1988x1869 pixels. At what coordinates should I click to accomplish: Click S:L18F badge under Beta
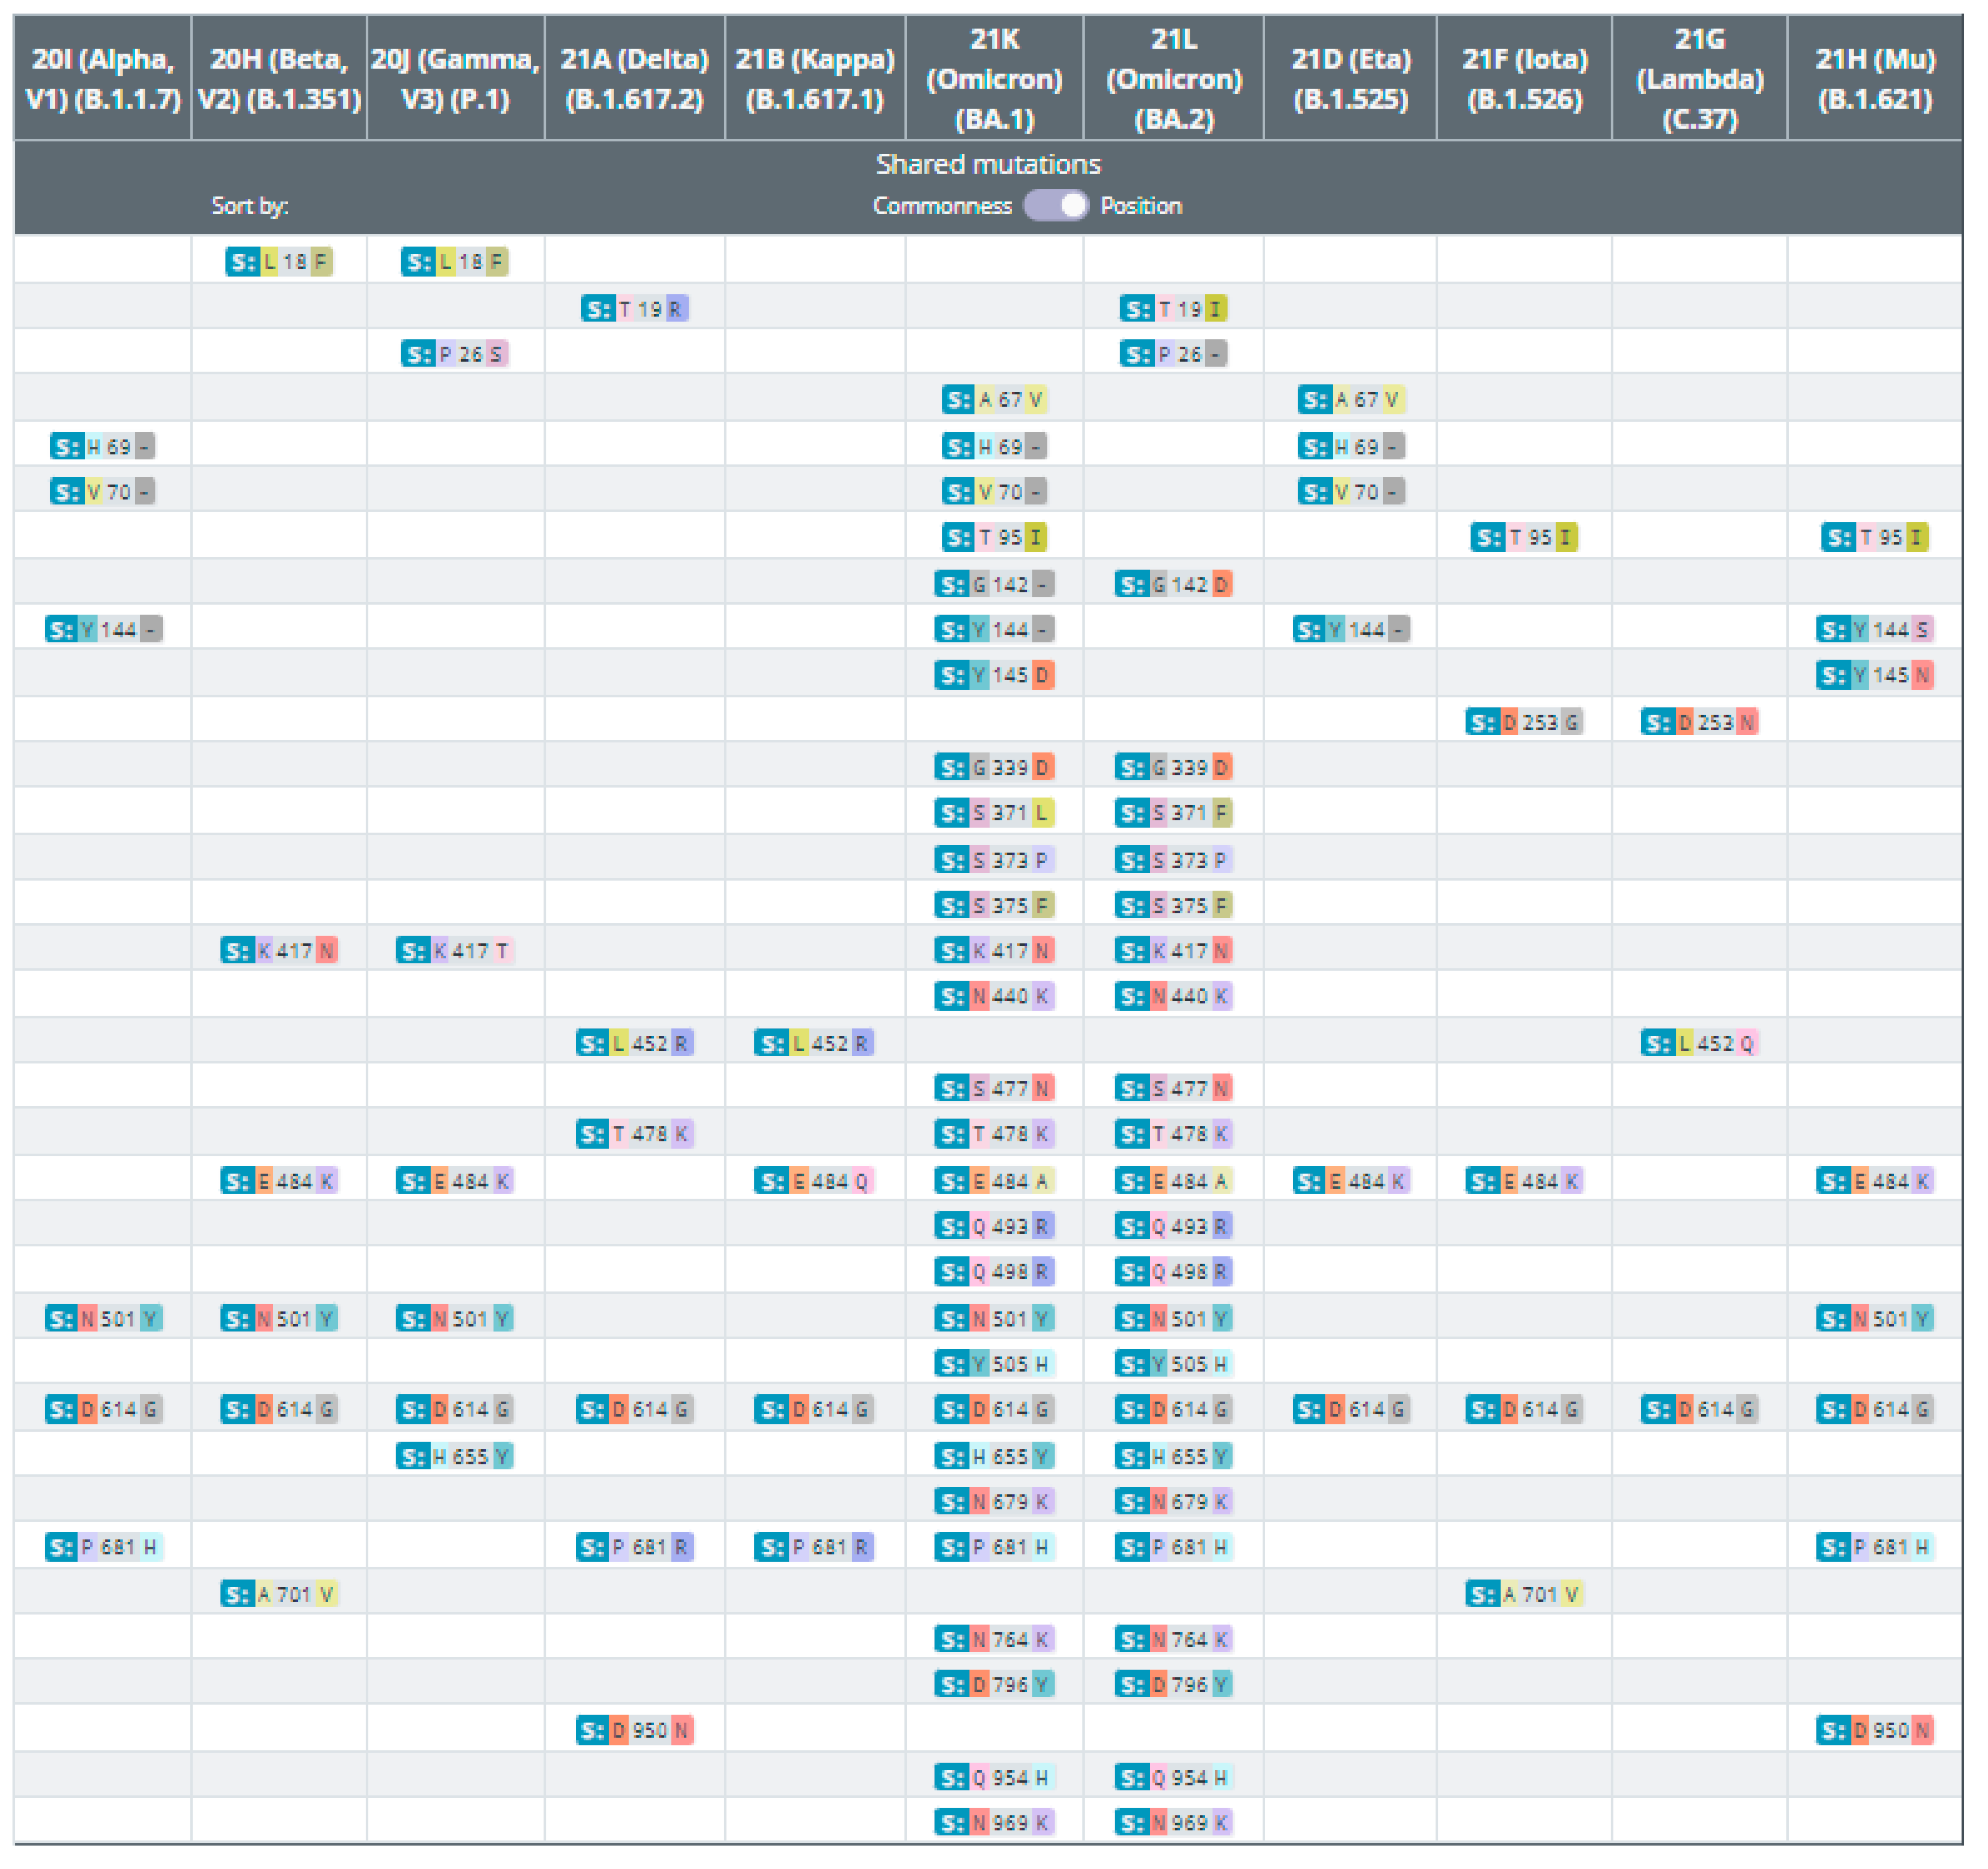tap(279, 262)
